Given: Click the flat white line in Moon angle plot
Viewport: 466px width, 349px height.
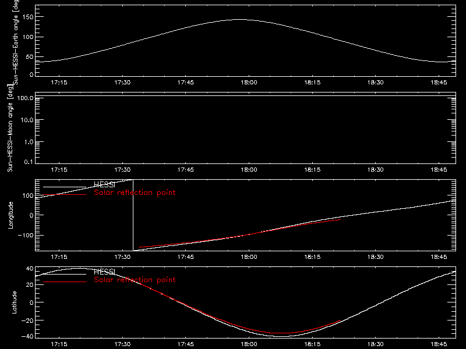Looking at the screenshot, I should tap(245, 96).
